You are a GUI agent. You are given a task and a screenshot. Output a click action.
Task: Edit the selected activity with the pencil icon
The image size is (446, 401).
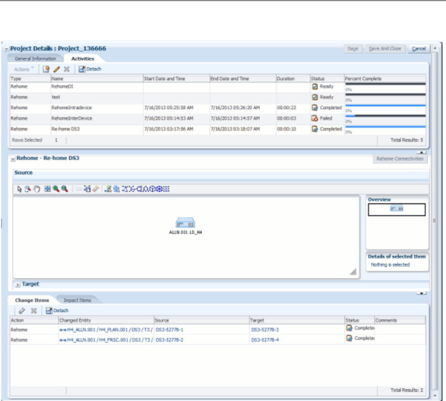(56, 69)
